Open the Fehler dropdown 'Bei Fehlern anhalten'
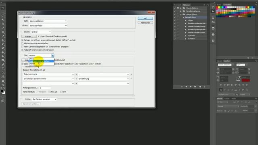Viewport: 258px width, 145px height. pos(44,99)
